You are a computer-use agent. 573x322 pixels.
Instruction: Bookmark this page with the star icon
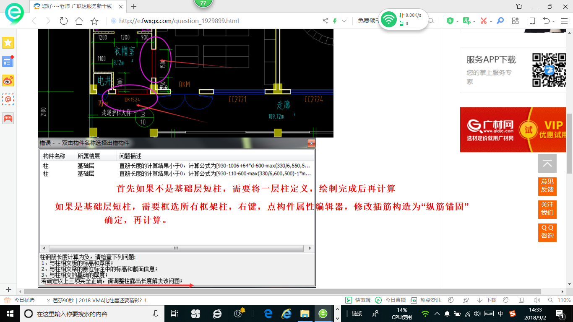coord(94,21)
